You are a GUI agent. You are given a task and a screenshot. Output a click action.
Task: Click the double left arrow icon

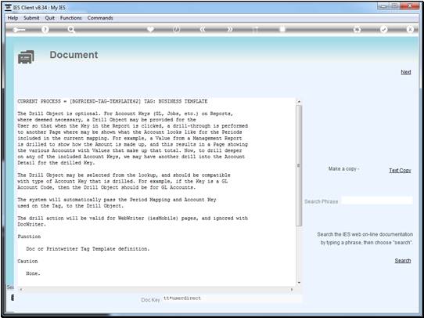coord(203,30)
